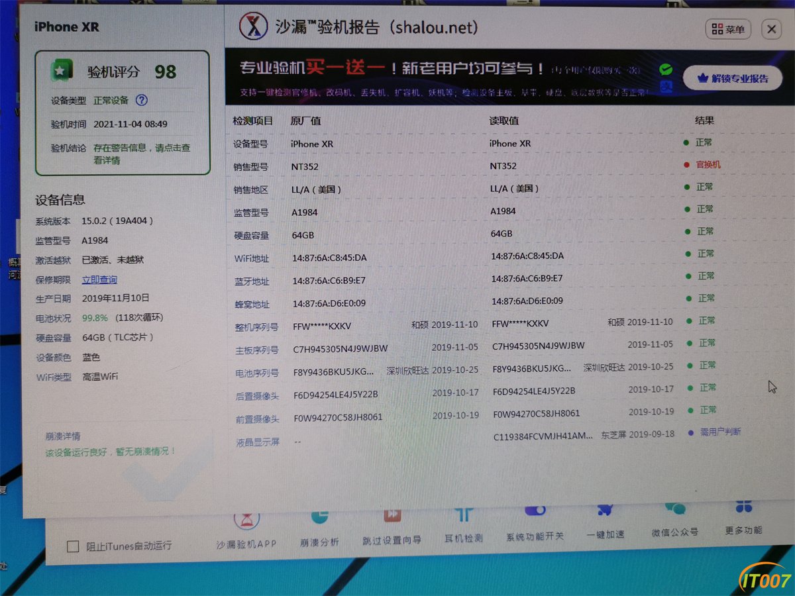The width and height of the screenshot is (795, 596).
Task: Click the 设备信息 section heading
Action: (x=60, y=200)
